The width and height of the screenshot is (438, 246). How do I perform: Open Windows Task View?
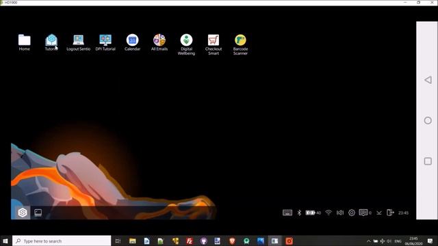(118, 241)
